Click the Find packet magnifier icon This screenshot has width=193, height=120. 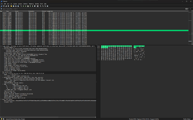click(21, 6)
